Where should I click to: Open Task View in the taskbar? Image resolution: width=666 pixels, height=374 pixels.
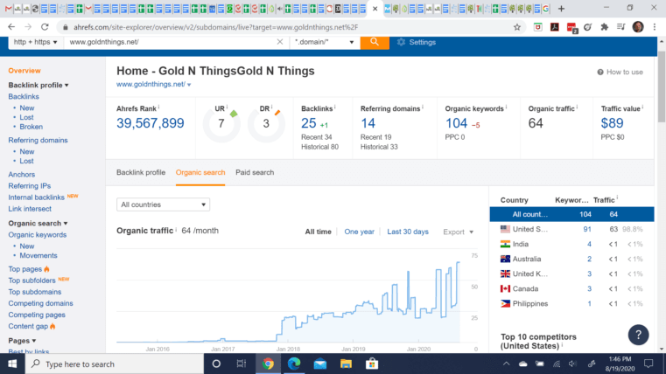coord(242,364)
